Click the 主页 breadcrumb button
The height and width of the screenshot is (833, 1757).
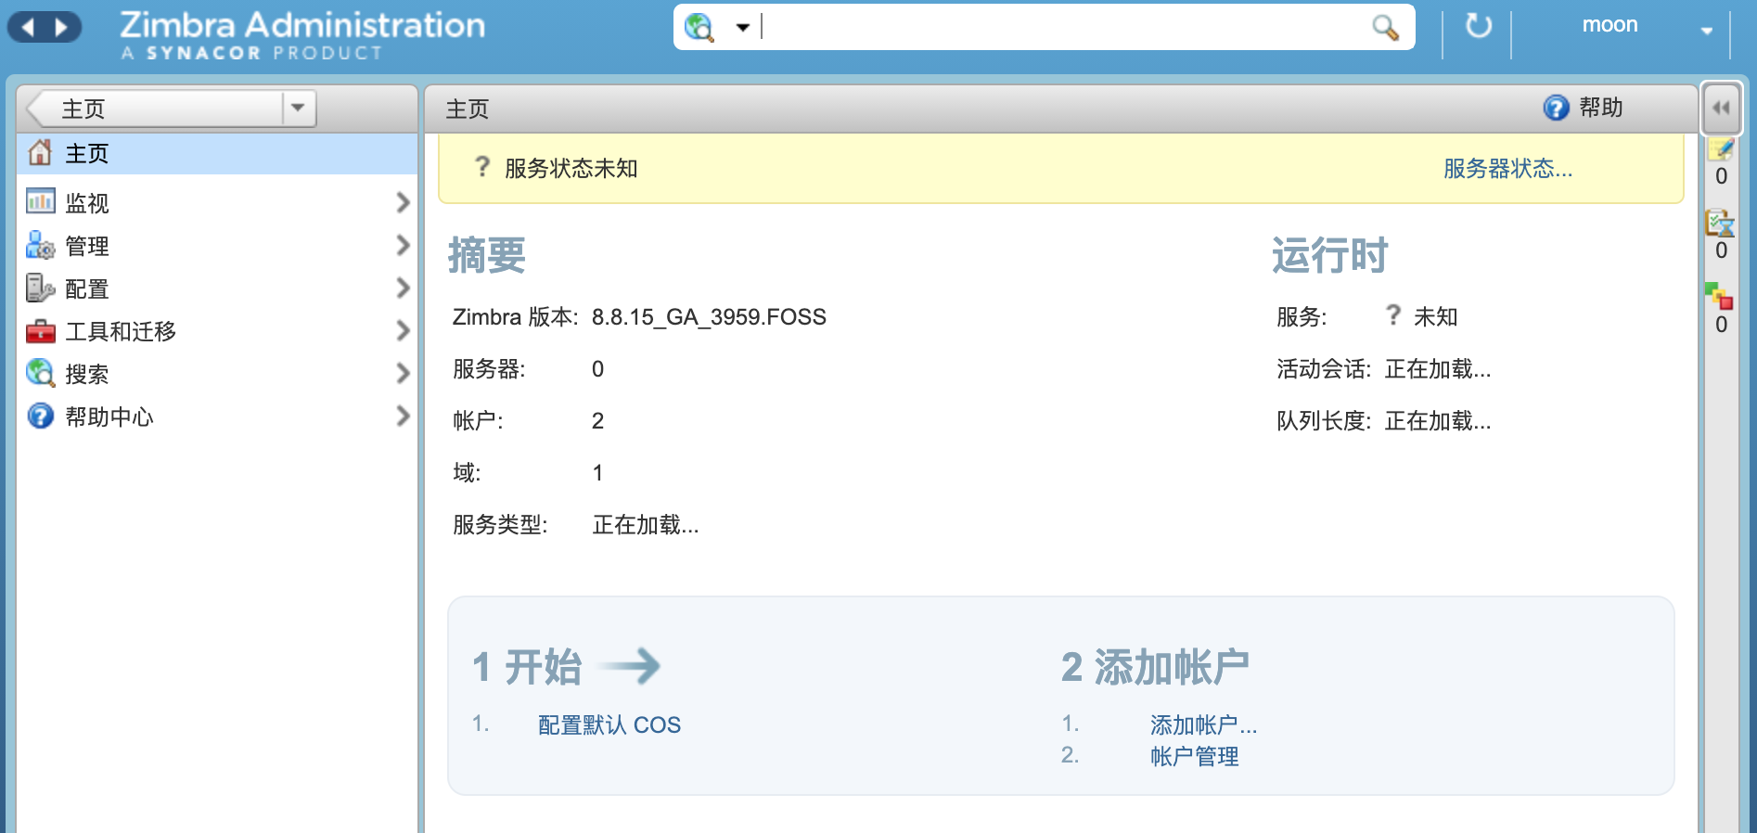click(156, 109)
